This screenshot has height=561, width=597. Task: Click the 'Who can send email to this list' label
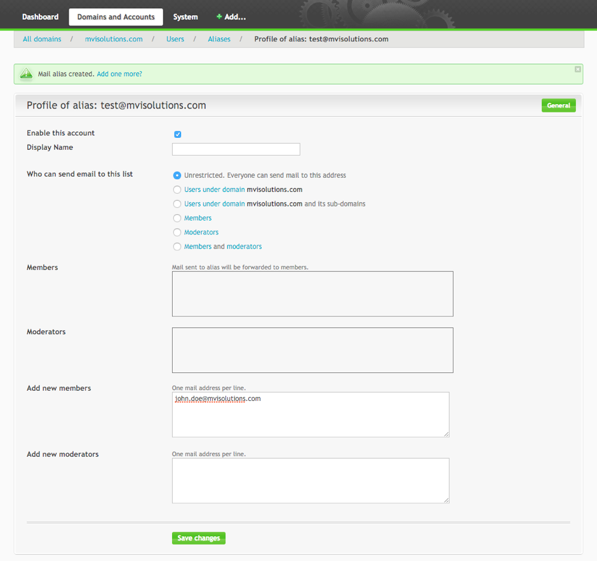point(79,174)
